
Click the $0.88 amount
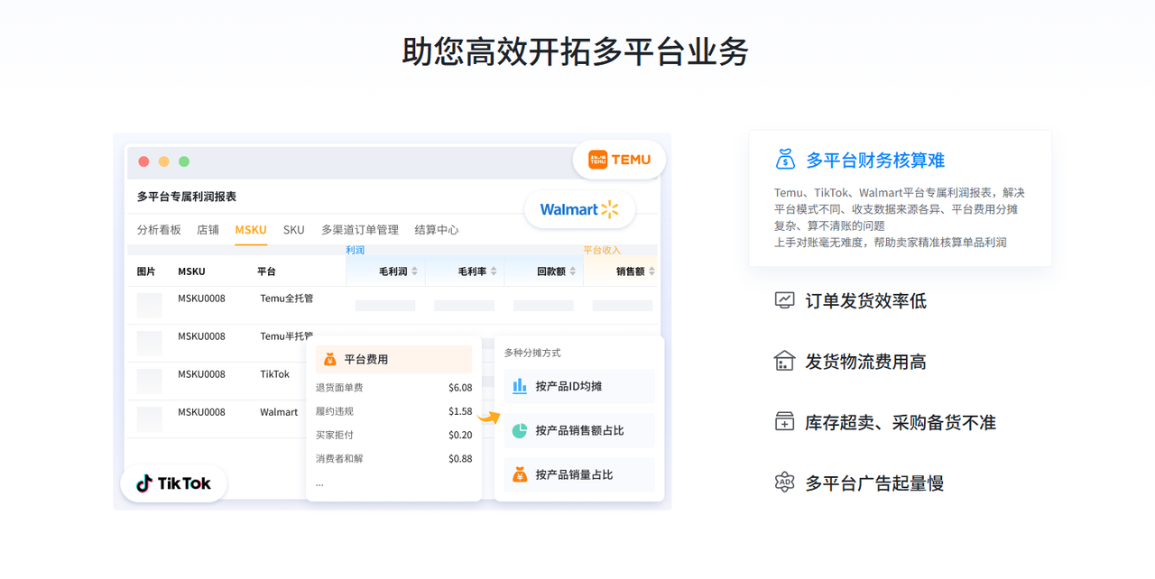point(460,459)
